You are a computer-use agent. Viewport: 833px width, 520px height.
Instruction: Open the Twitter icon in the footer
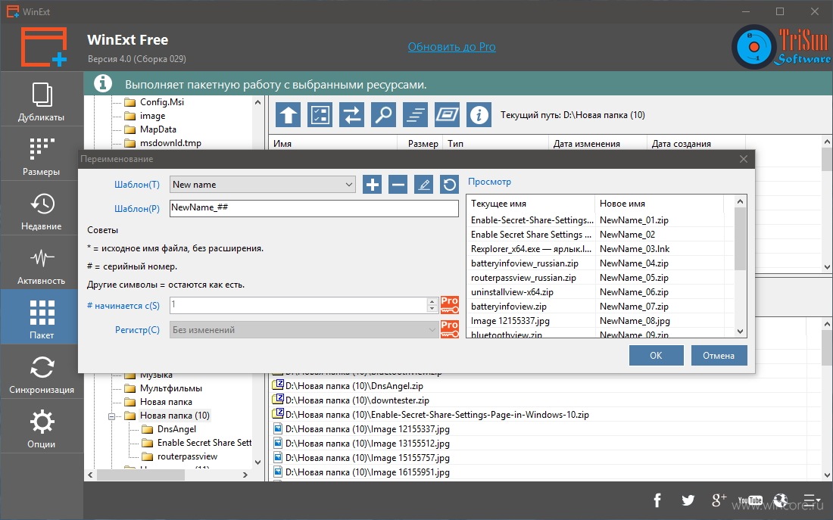(688, 500)
